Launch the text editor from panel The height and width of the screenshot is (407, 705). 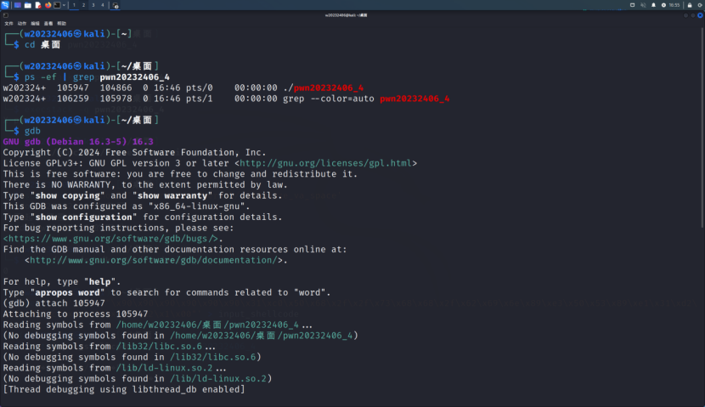37,5
